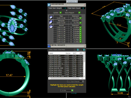
Task: Select the Pear gem shape thumbnail
Action: 51,17
